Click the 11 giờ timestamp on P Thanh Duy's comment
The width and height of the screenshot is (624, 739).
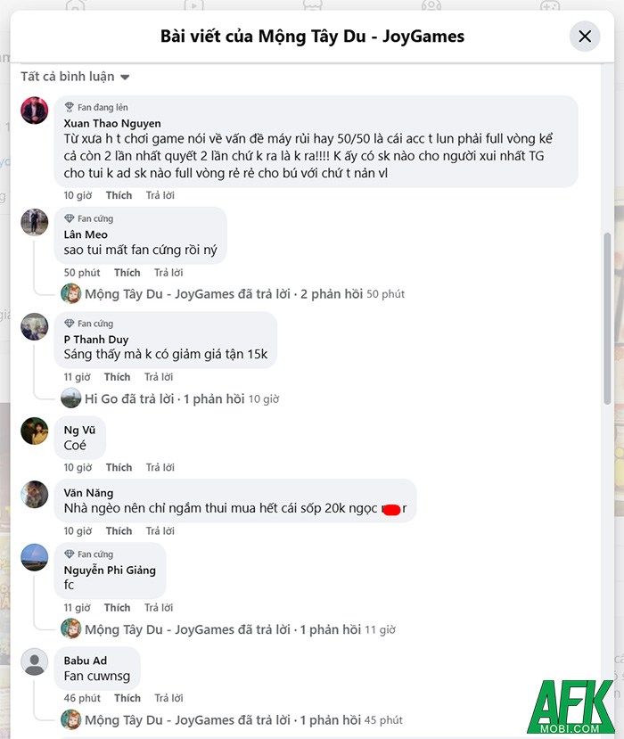78,377
